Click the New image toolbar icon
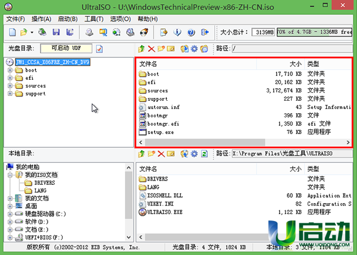The height and width of the screenshot is (255, 357). [10, 32]
